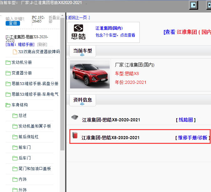This screenshot has height=192, width=211.
Task: Click the left panel scroll-up arrow
Action: click(x=62, y=16)
